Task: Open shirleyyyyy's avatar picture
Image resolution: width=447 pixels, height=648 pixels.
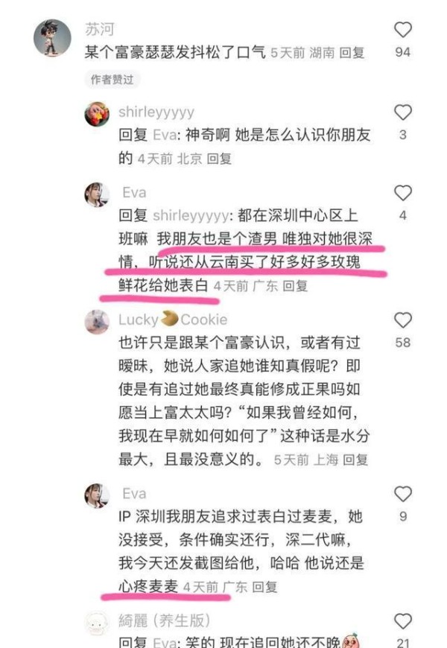Action: (x=97, y=114)
